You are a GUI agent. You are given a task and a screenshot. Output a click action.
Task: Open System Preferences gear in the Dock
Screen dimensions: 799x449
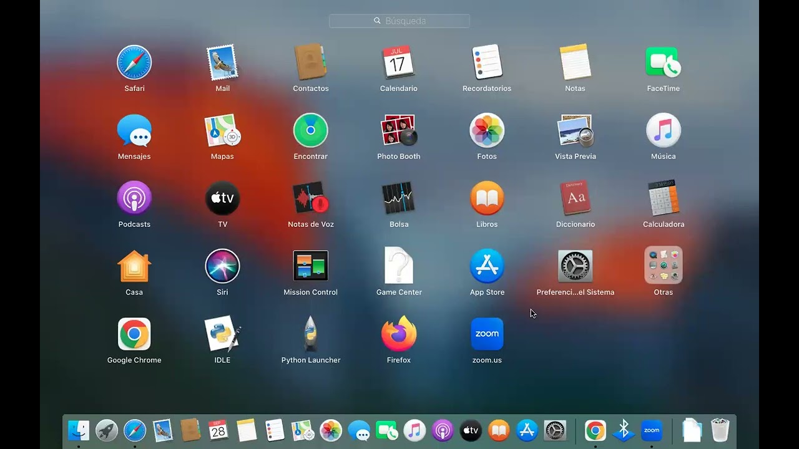pyautogui.click(x=555, y=430)
